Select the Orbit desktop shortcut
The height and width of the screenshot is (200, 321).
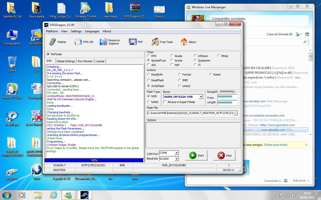37,172
